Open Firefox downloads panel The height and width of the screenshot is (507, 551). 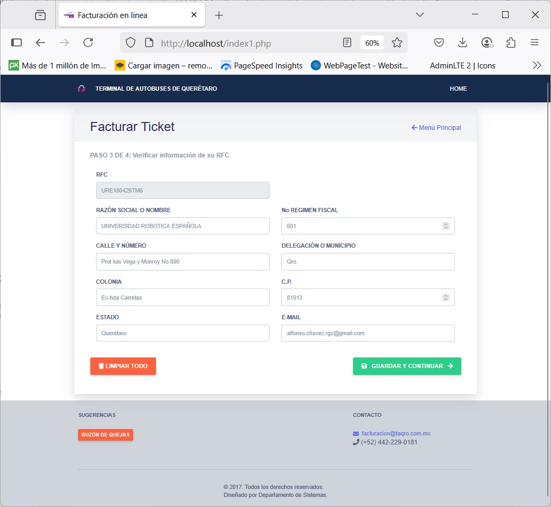(463, 43)
